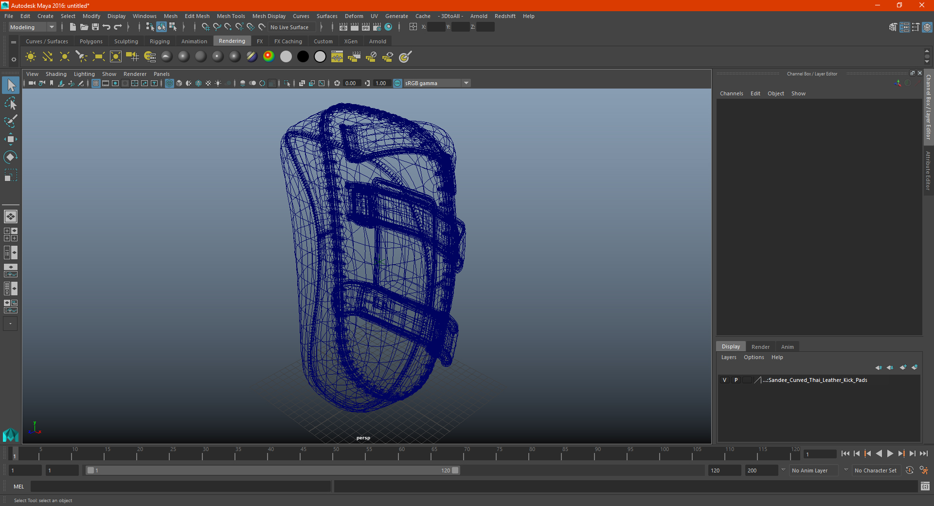Switch to the Polygons shelf tab
The width and height of the screenshot is (934, 506).
(x=91, y=41)
